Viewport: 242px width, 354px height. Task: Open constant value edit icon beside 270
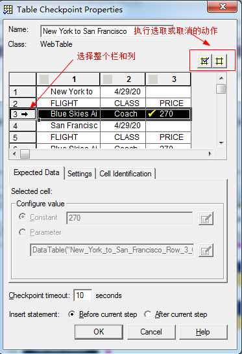[x=206, y=218]
